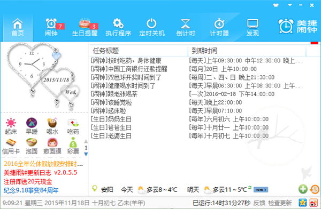Open the 发现 monitor tab
Viewport: 321px width, 209px height.
tap(253, 27)
